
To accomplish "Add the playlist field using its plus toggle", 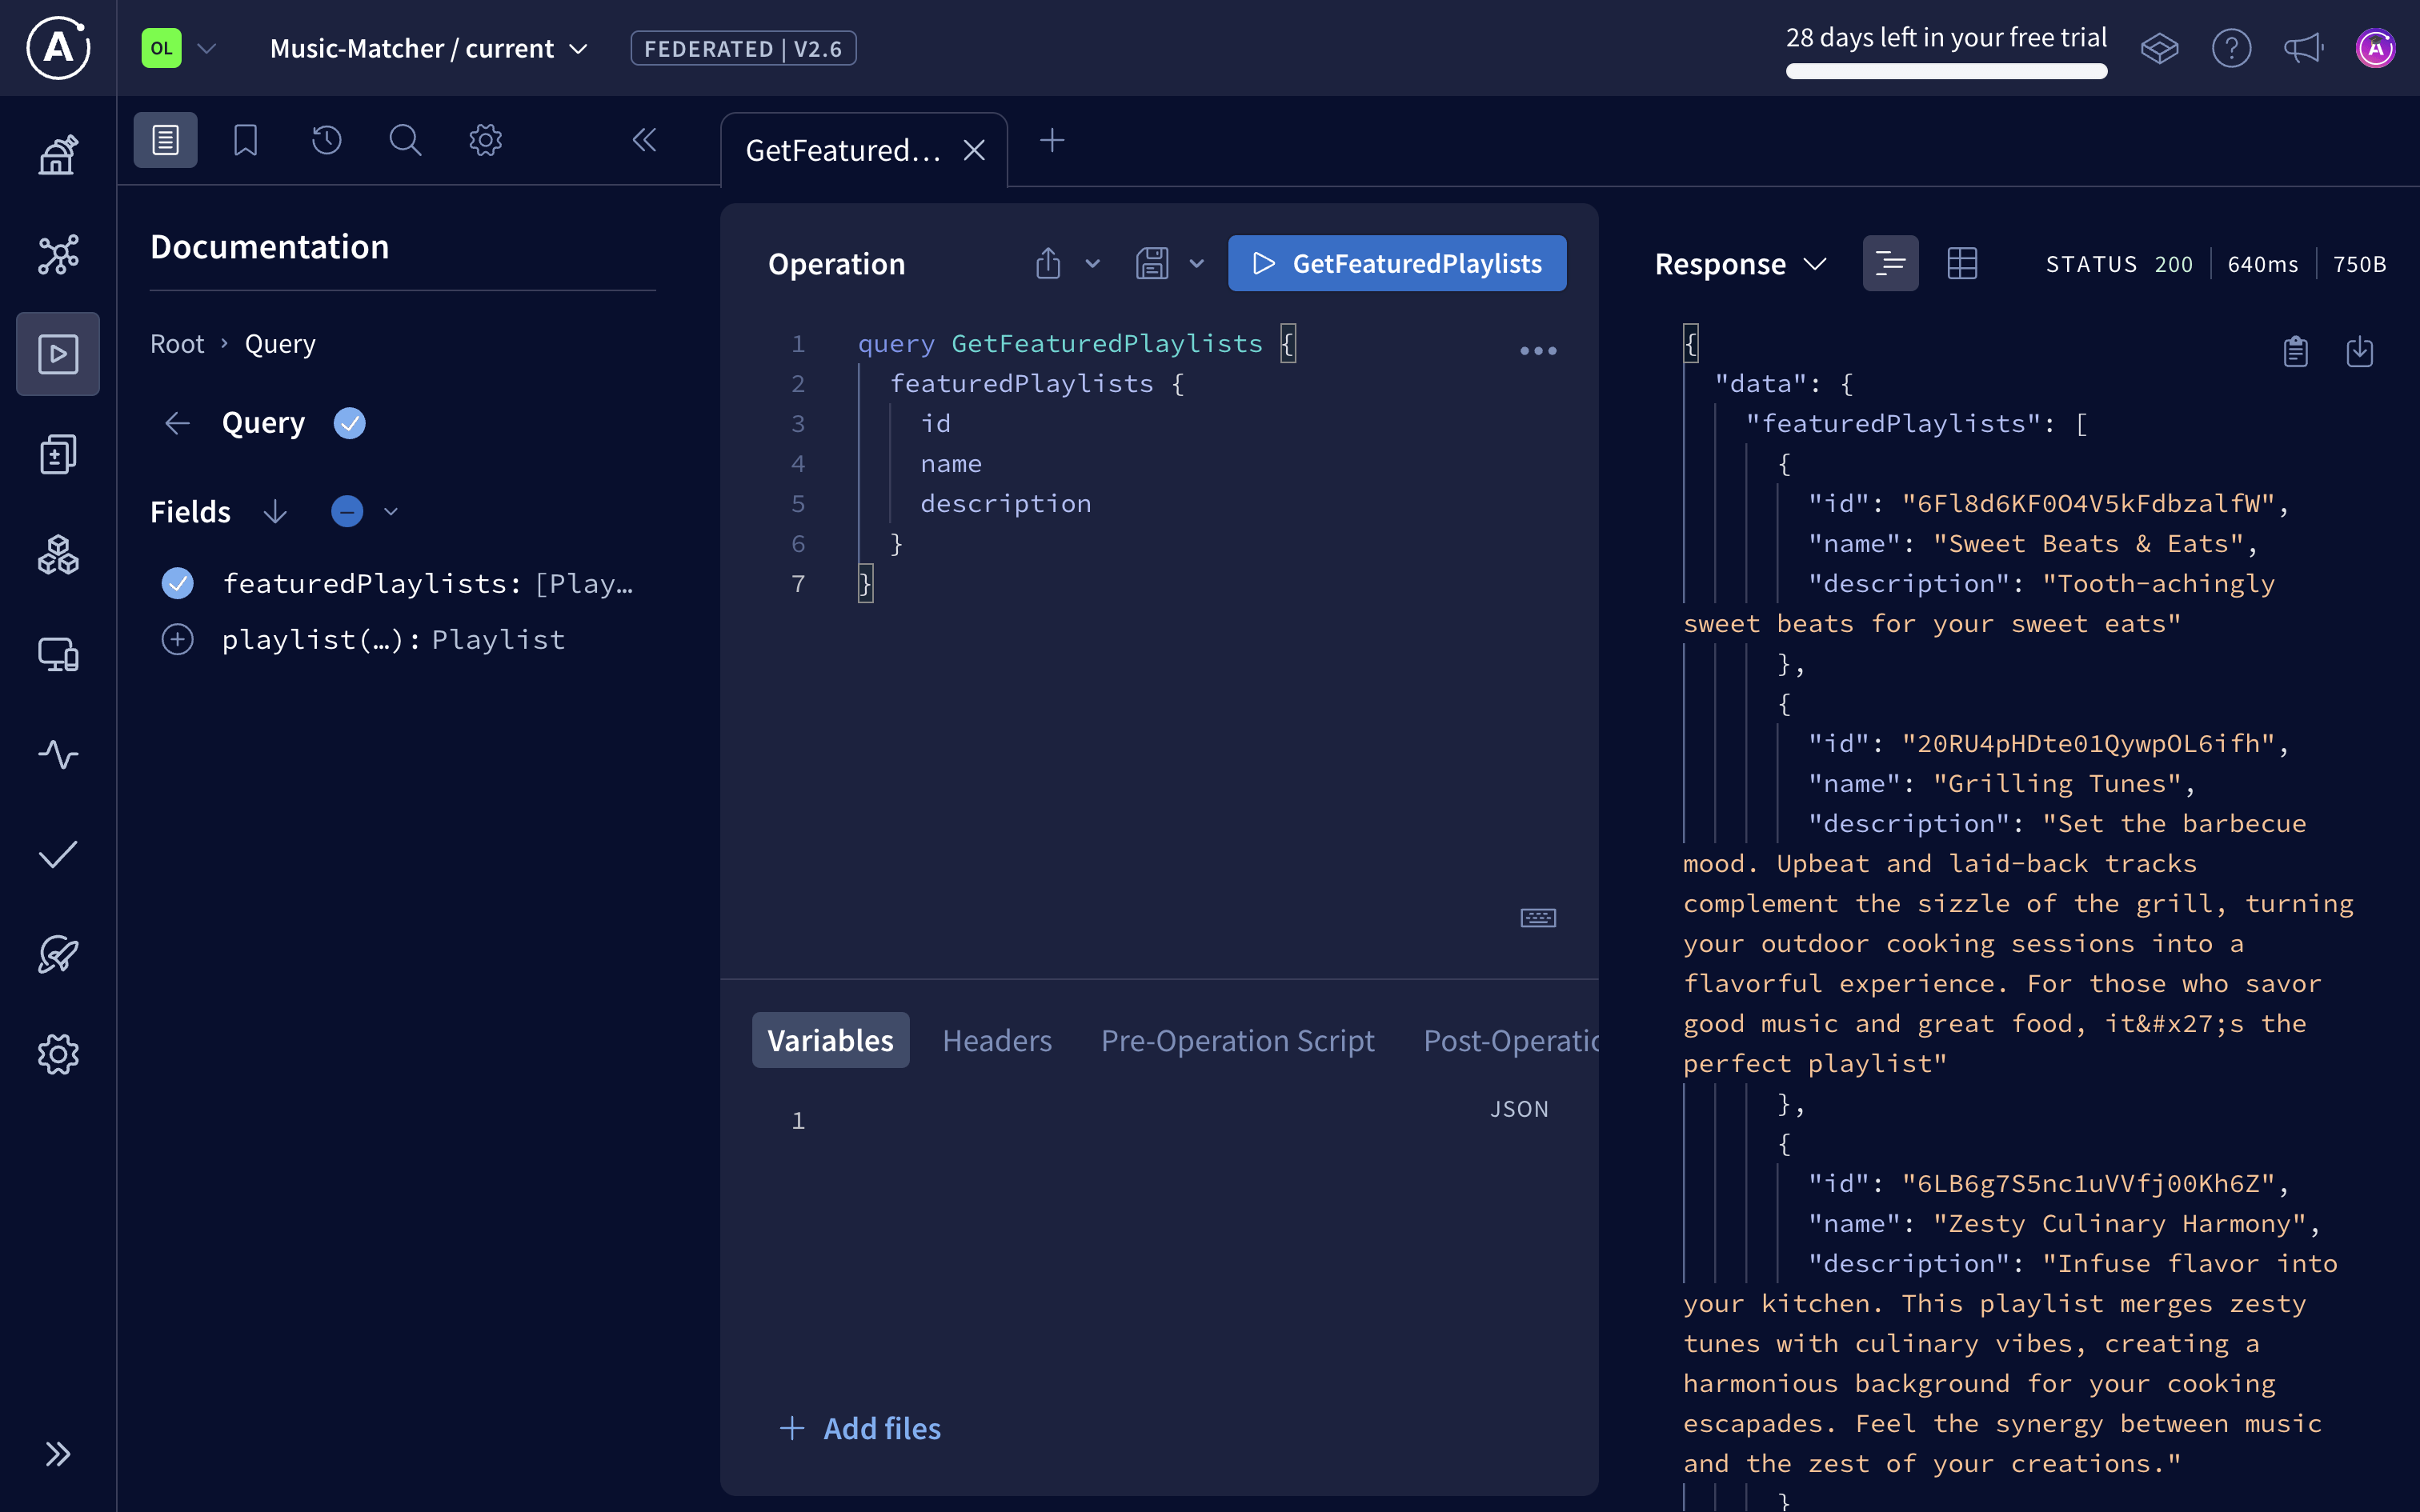I will pos(178,639).
